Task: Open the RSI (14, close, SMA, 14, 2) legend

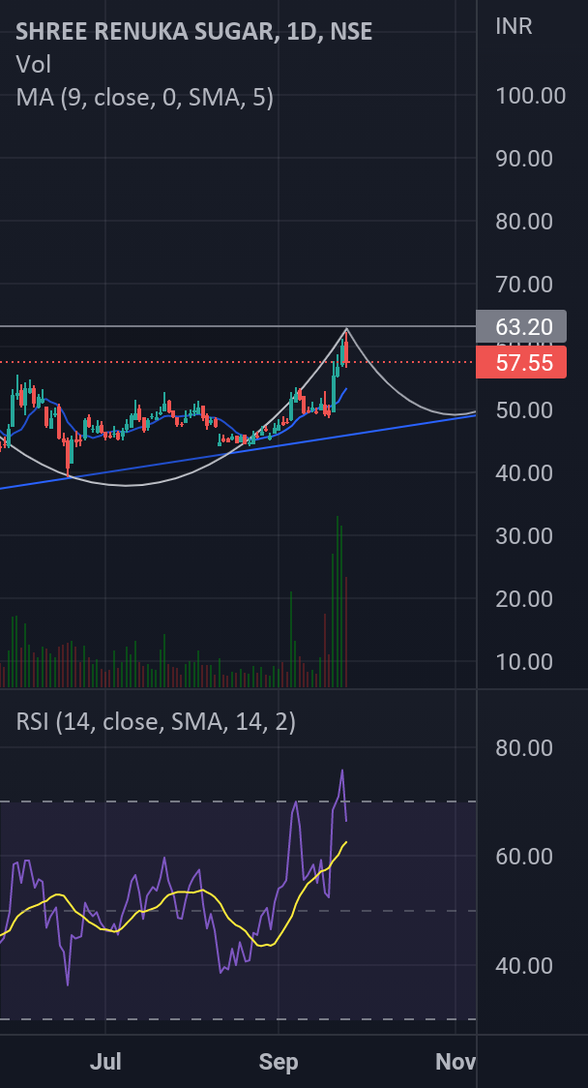Action: pos(156,722)
